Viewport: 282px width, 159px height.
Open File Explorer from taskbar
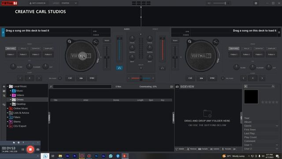[x=60, y=156]
